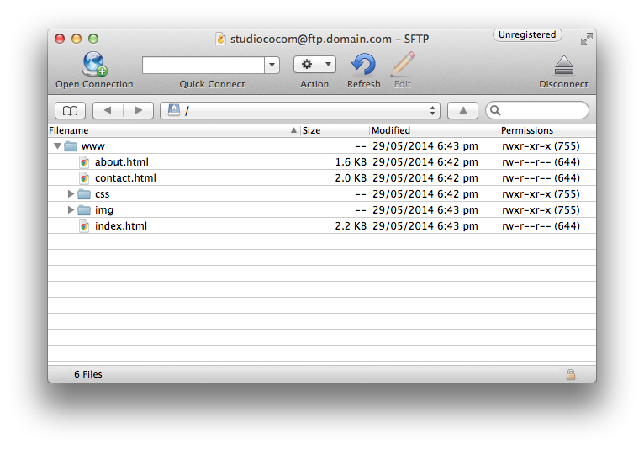Click the search magnifier icon
Screen dimensions: 644x449
(495, 110)
